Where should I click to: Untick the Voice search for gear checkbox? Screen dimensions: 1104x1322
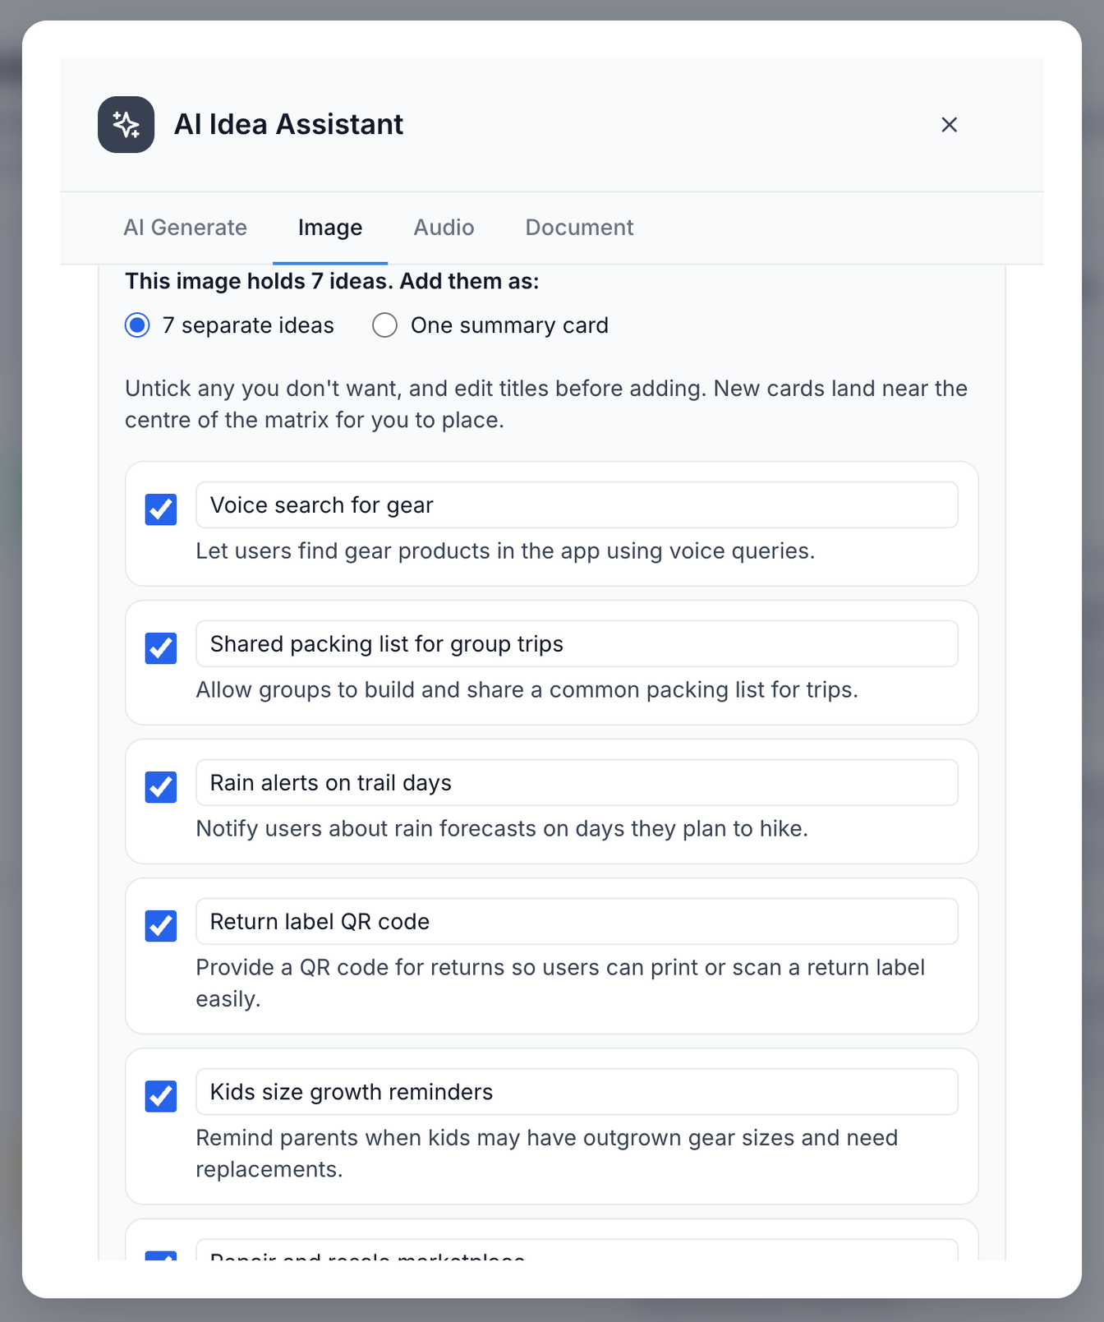(x=161, y=509)
